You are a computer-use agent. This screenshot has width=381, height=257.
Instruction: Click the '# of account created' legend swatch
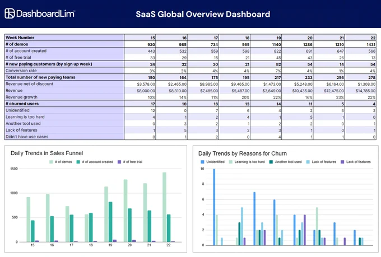tap(78, 162)
